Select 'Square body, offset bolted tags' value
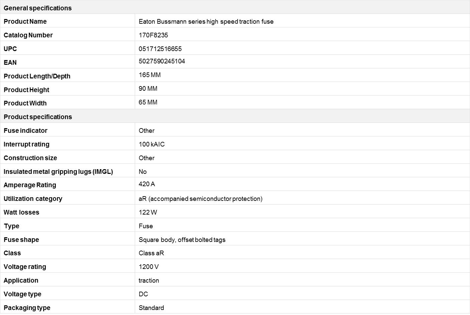 coord(182,240)
